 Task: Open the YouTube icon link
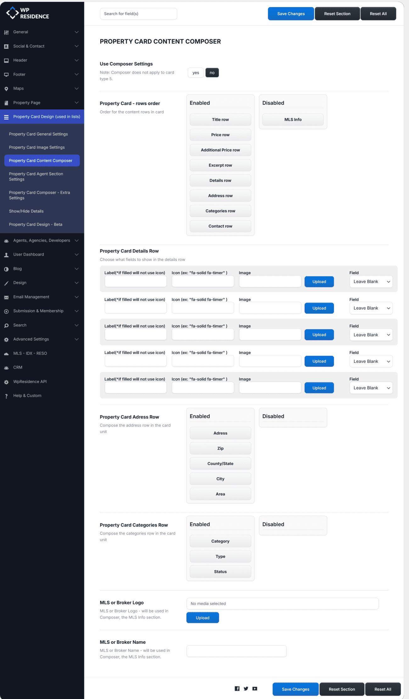coord(255,689)
